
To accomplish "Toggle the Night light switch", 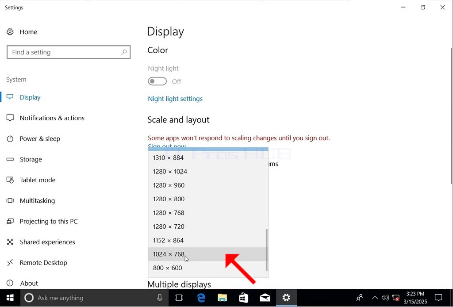I will coord(157,81).
